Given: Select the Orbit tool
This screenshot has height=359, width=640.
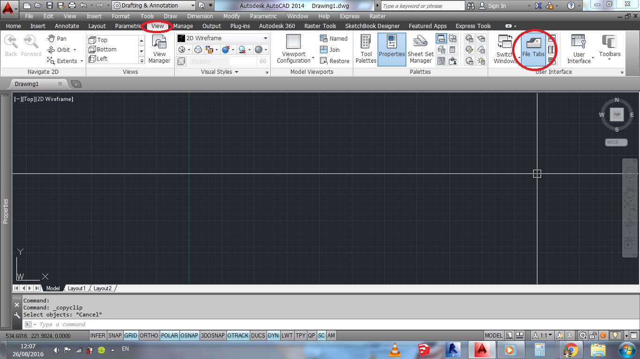Looking at the screenshot, I should [61, 50].
